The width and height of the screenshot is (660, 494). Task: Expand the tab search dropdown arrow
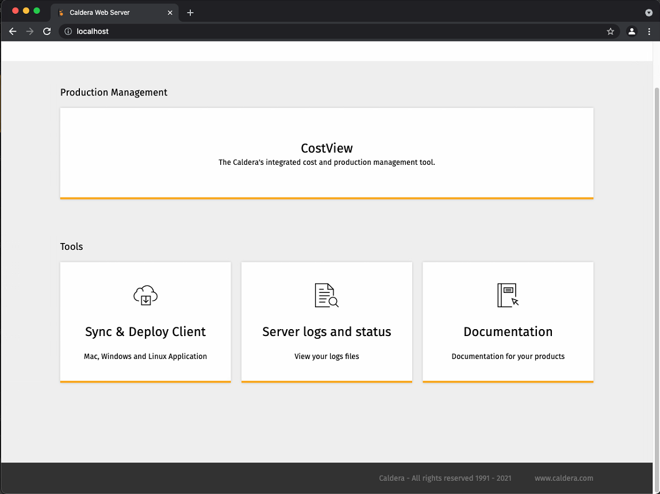(x=649, y=12)
